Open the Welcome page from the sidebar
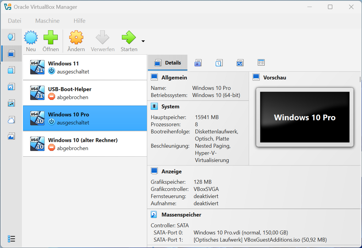Viewport: 362px width, 248px height. point(11,37)
